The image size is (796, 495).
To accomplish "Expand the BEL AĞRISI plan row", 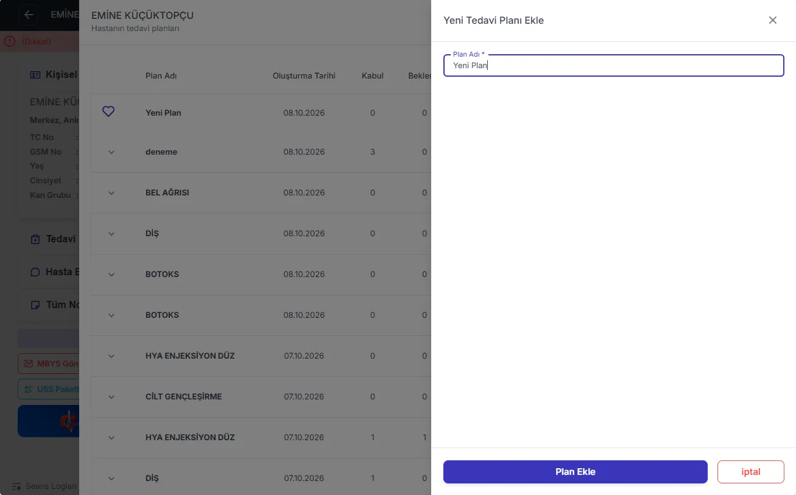I will (111, 192).
